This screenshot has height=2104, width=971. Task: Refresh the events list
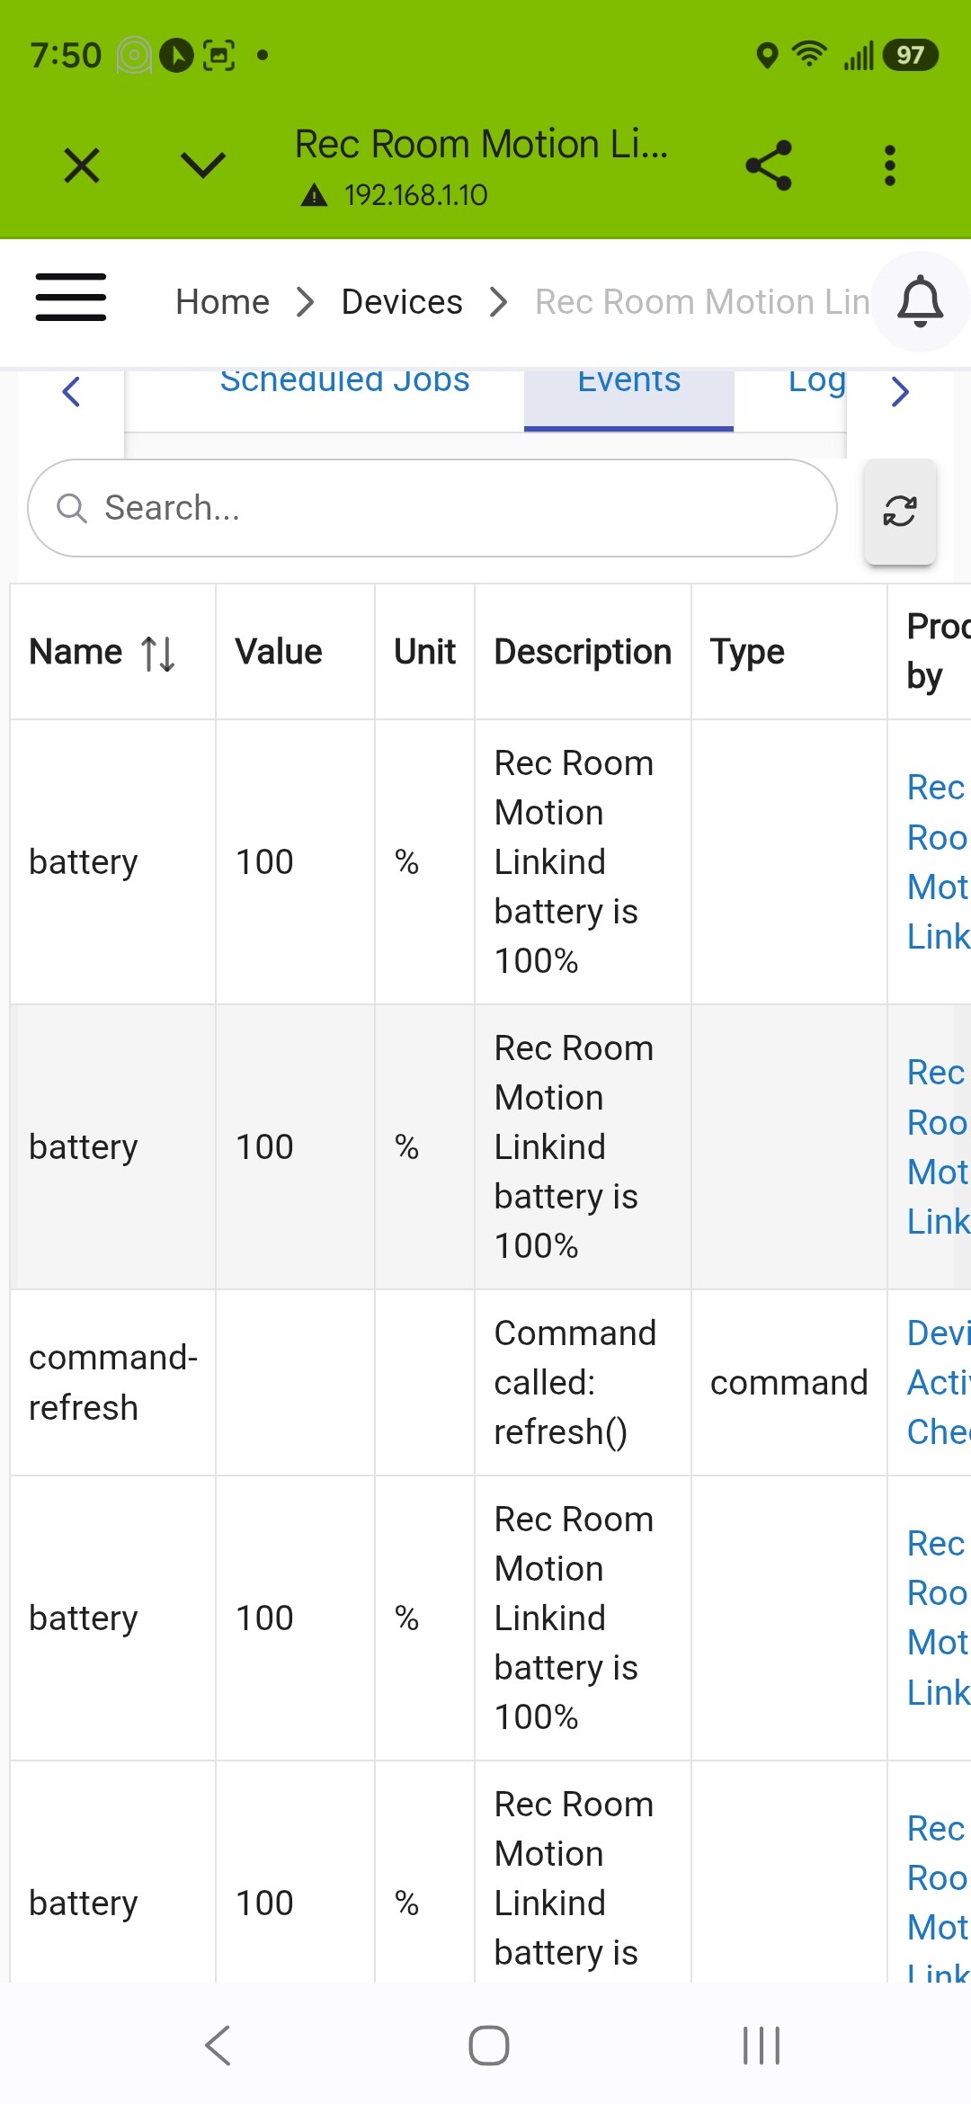pos(900,511)
